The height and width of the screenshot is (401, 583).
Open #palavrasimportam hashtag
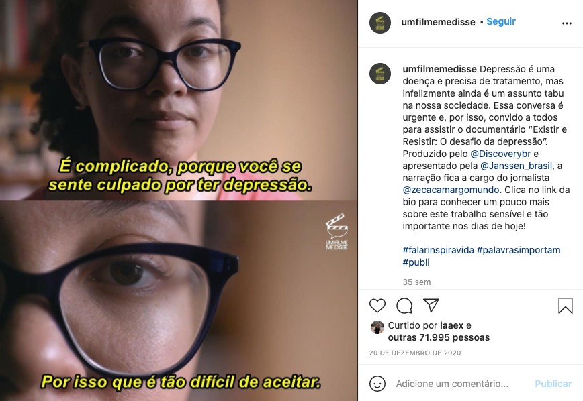click(x=519, y=250)
